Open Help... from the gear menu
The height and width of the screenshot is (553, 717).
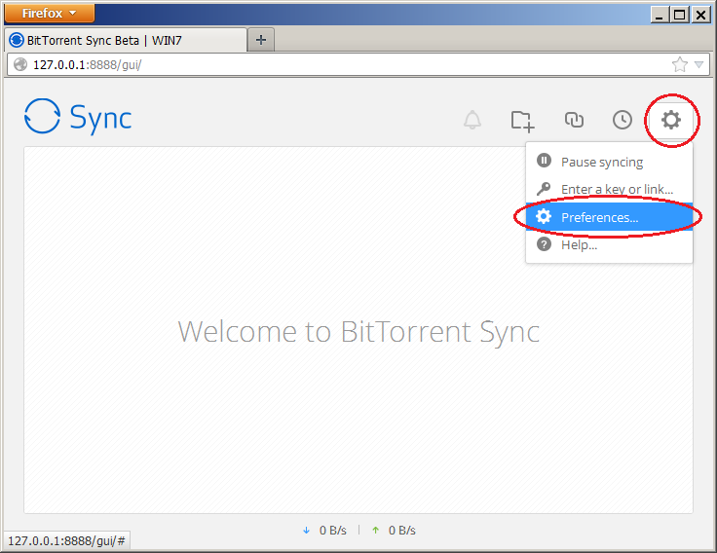pos(579,245)
